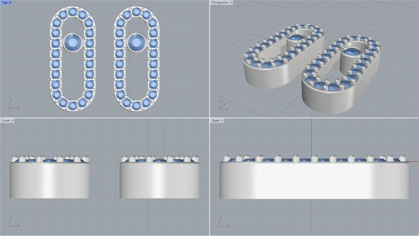Open the Top viewport dropdown arrow
The image size is (419, 236).
[11, 3]
